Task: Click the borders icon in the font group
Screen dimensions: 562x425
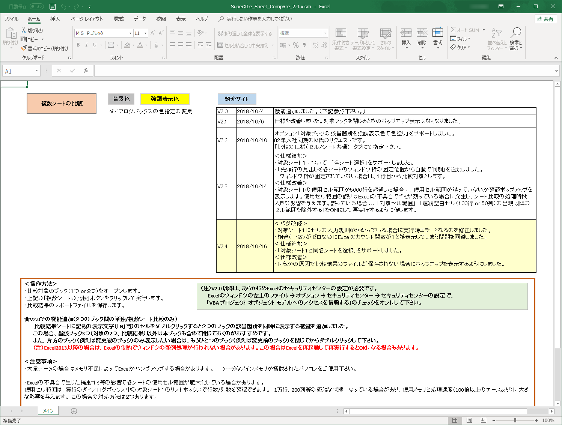Action: 111,45
